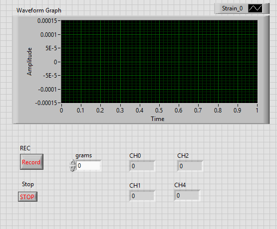Click the x-axis end value 1
This screenshot has width=277, height=229.
click(x=257, y=111)
